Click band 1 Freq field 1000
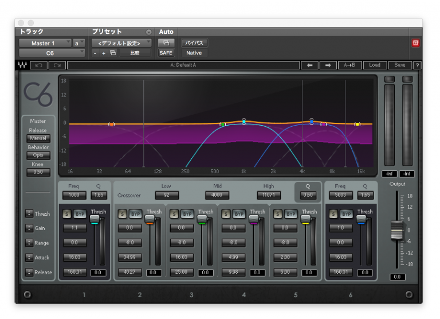Screen dimensions: 440x319 click(74, 195)
